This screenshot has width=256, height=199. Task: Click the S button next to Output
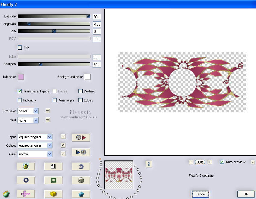63,145
